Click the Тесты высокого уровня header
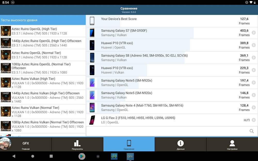Screen dimensions: 258x161 [43, 20]
